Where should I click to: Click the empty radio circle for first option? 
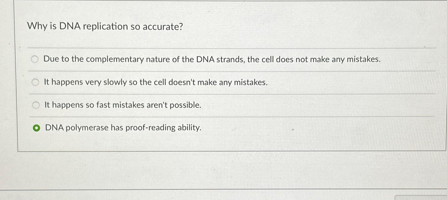[x=35, y=59]
